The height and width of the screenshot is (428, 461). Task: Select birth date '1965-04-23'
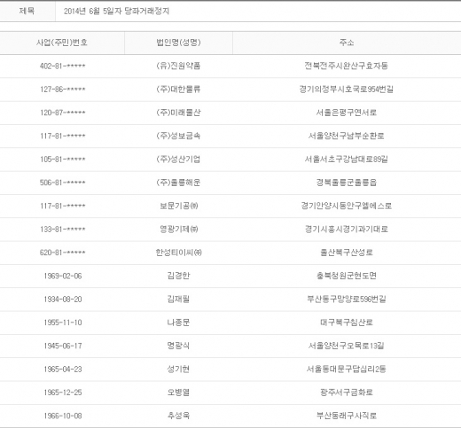pos(63,370)
